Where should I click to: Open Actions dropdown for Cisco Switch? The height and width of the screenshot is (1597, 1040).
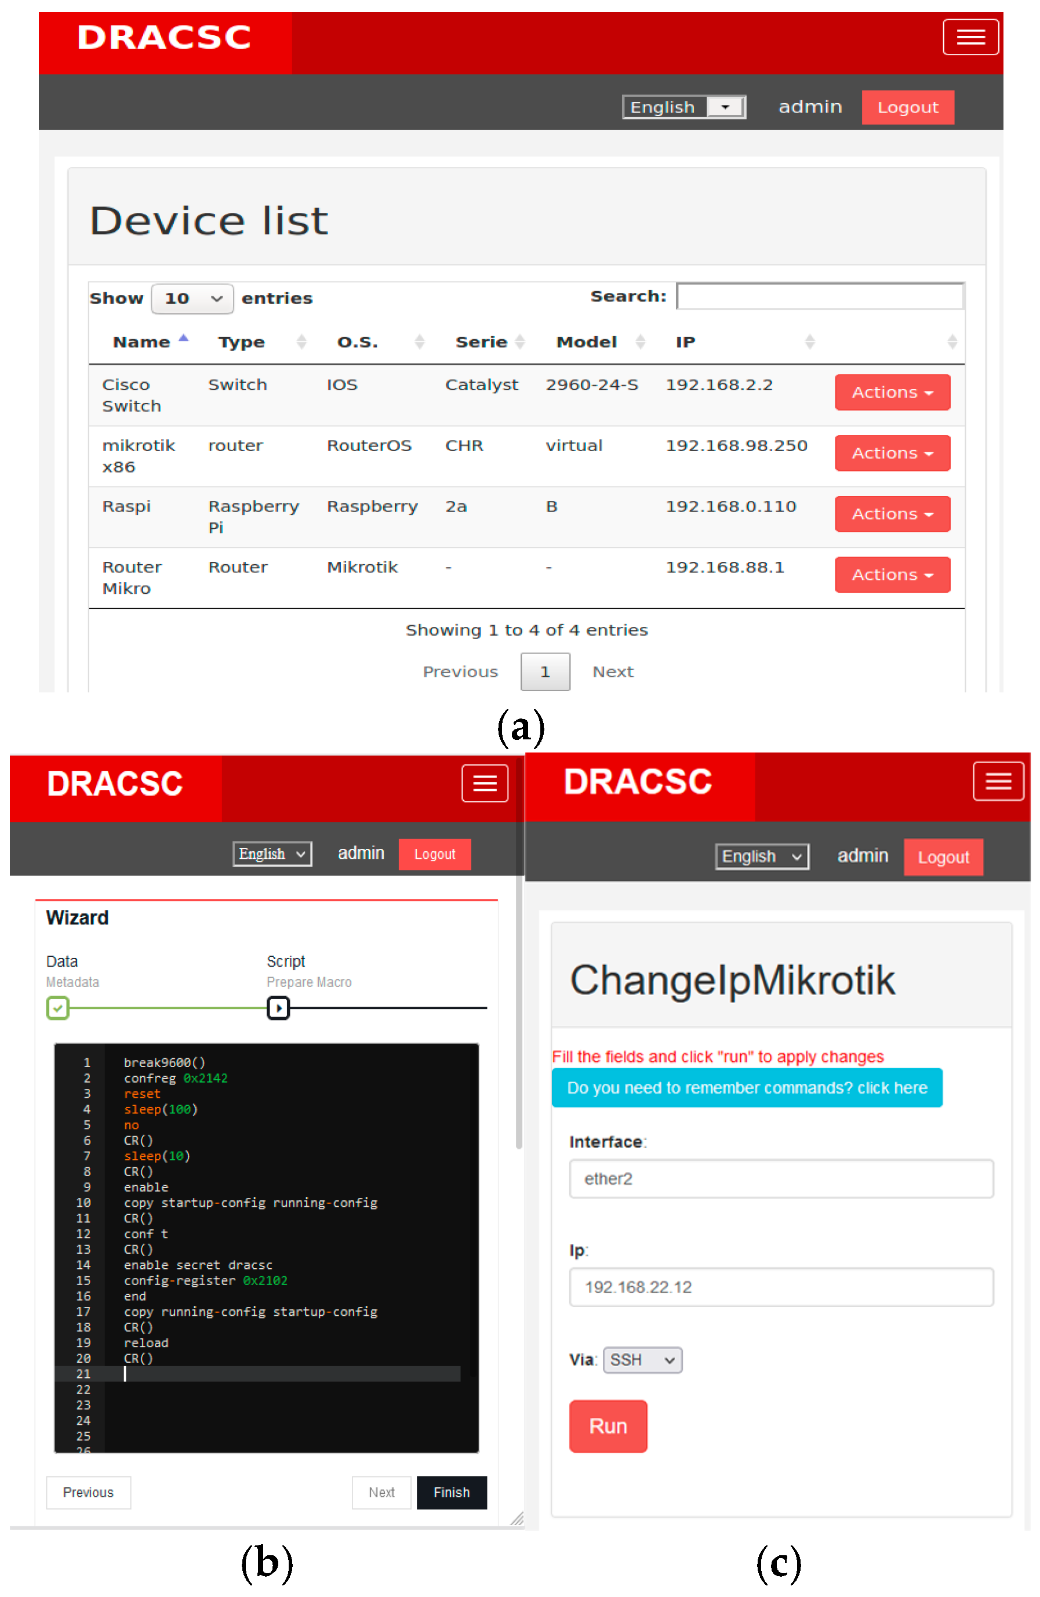892,392
